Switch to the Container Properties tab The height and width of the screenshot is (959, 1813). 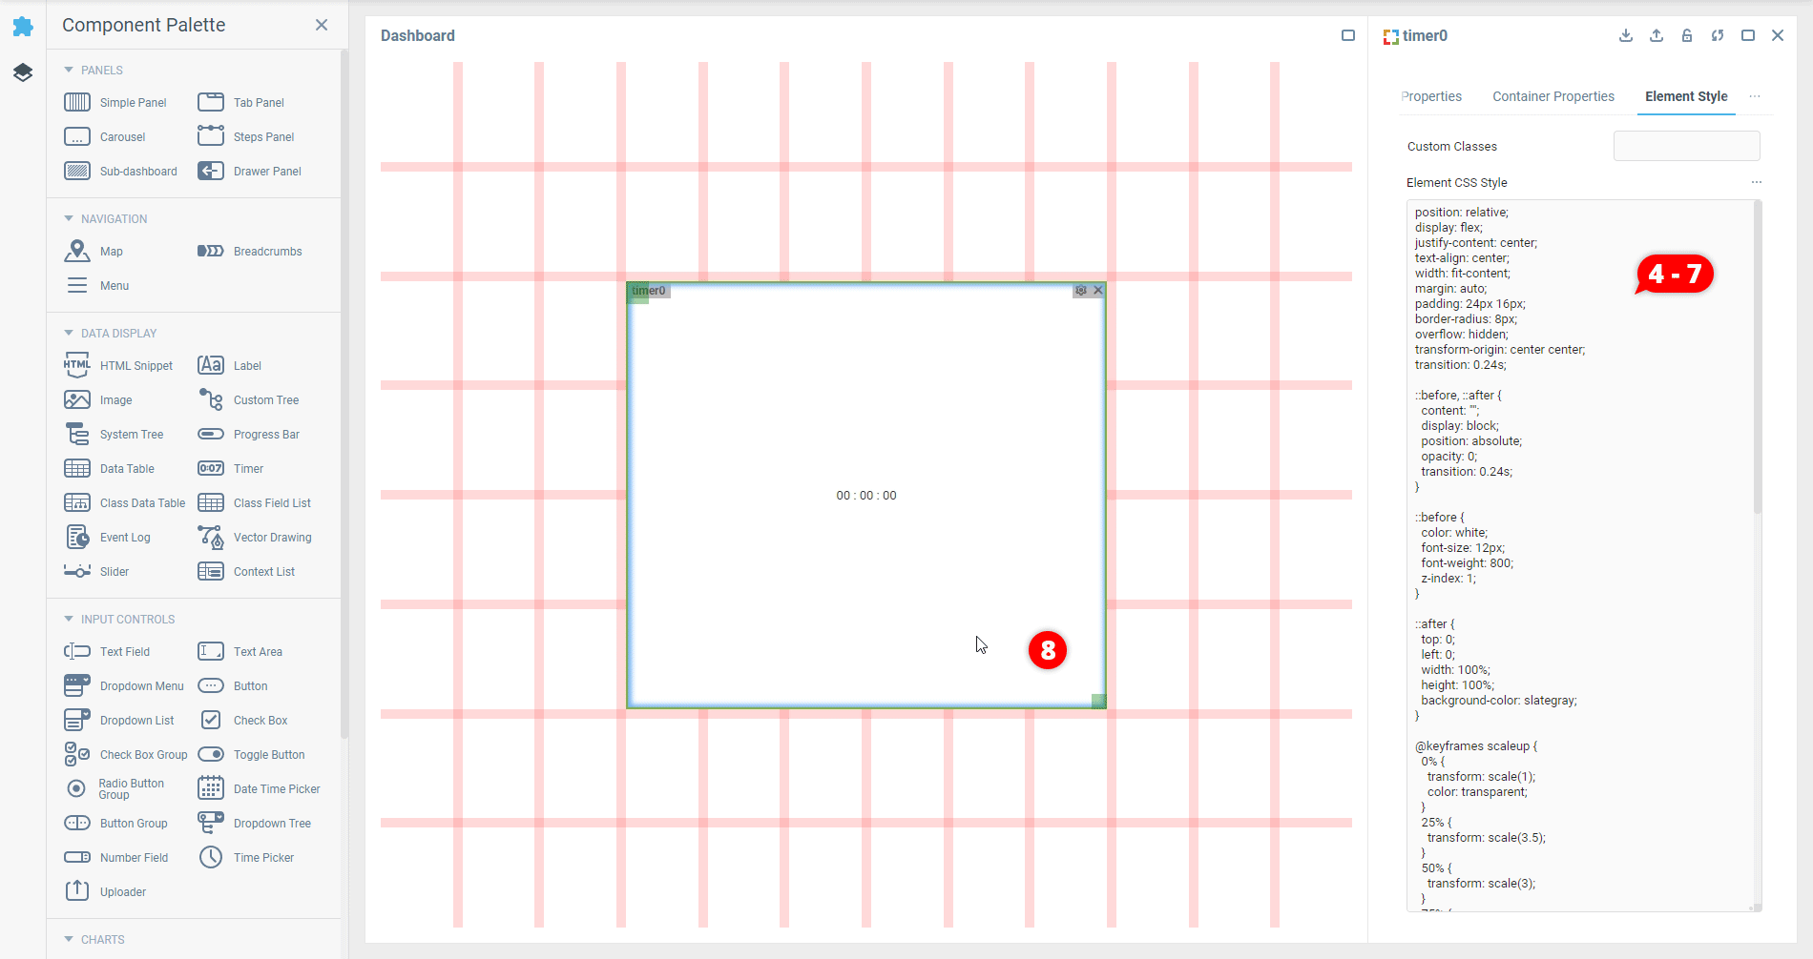pos(1553,96)
